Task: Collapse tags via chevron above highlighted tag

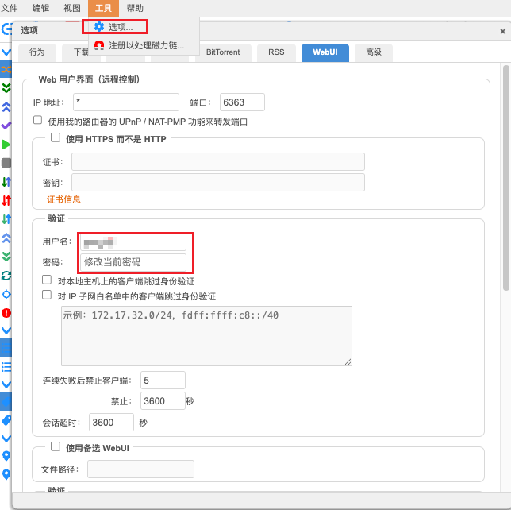Action: 6,384
